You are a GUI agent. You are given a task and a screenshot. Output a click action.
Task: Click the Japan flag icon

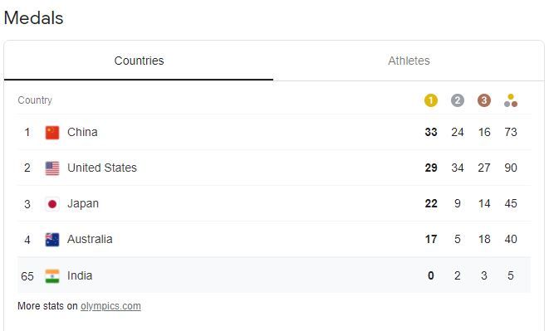(x=52, y=204)
